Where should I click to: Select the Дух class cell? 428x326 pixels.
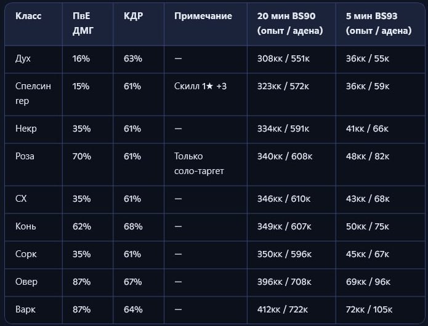click(23, 58)
